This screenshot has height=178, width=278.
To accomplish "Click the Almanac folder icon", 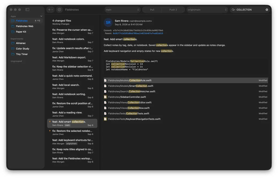I will 13,43.
